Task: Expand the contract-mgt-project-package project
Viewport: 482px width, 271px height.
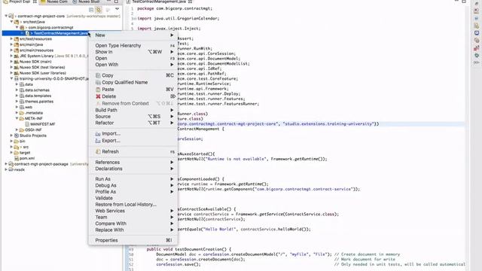Action: click(6, 164)
